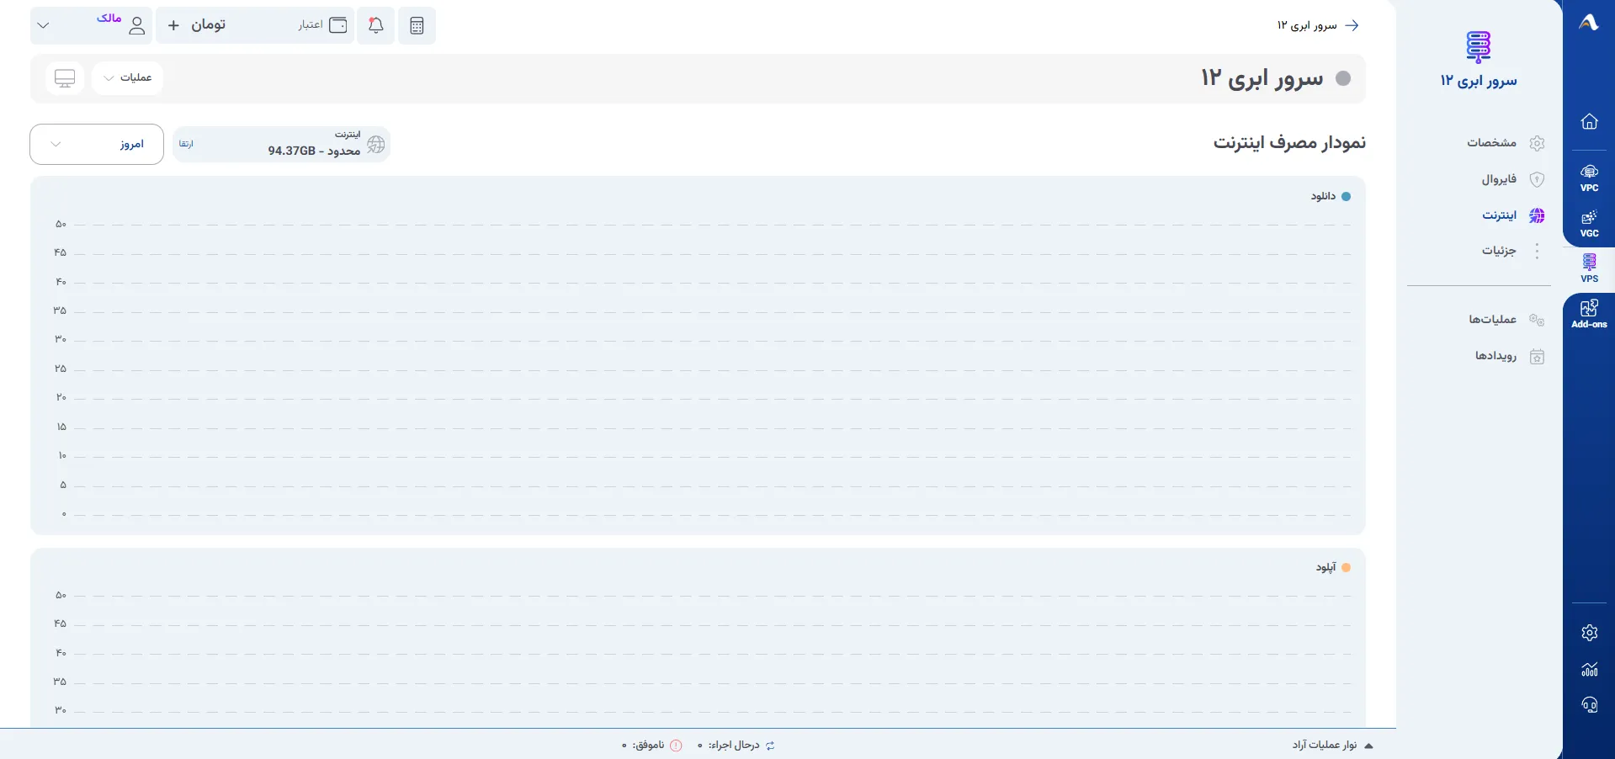The height and width of the screenshot is (759, 1615).
Task: Expand the امروز time range dropdown
Action: (97, 144)
